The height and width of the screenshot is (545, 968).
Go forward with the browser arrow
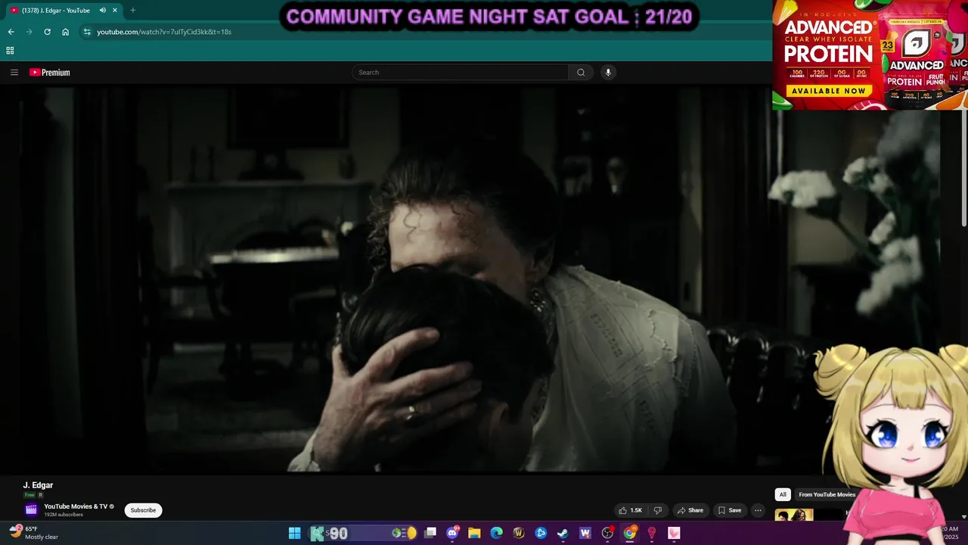[x=29, y=32]
